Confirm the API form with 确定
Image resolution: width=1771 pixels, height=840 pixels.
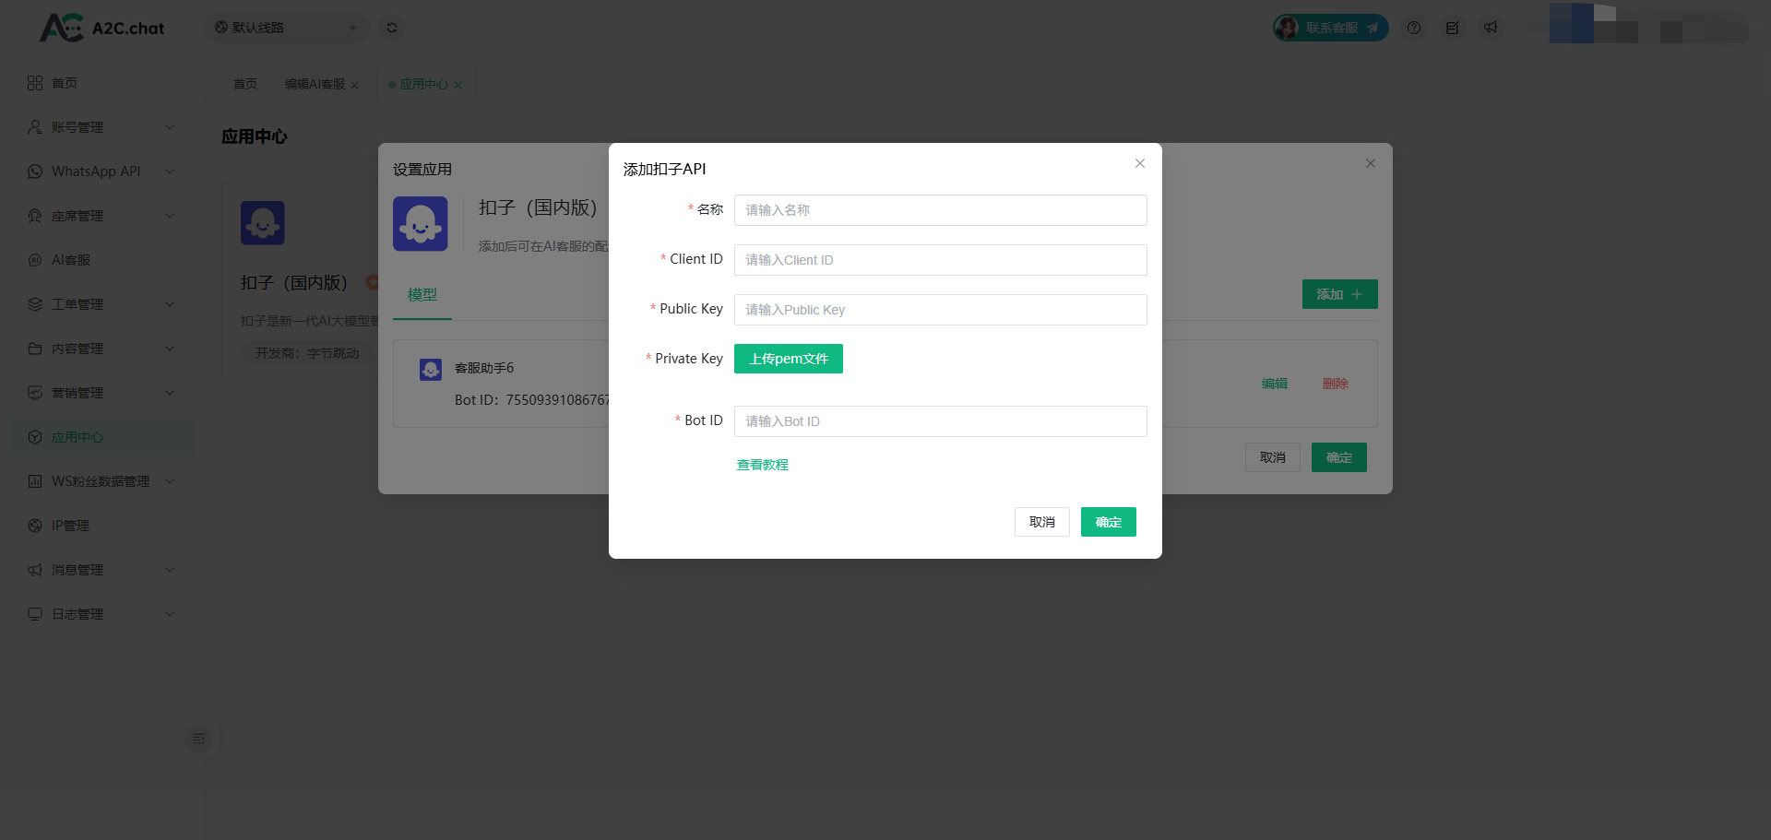click(1108, 522)
